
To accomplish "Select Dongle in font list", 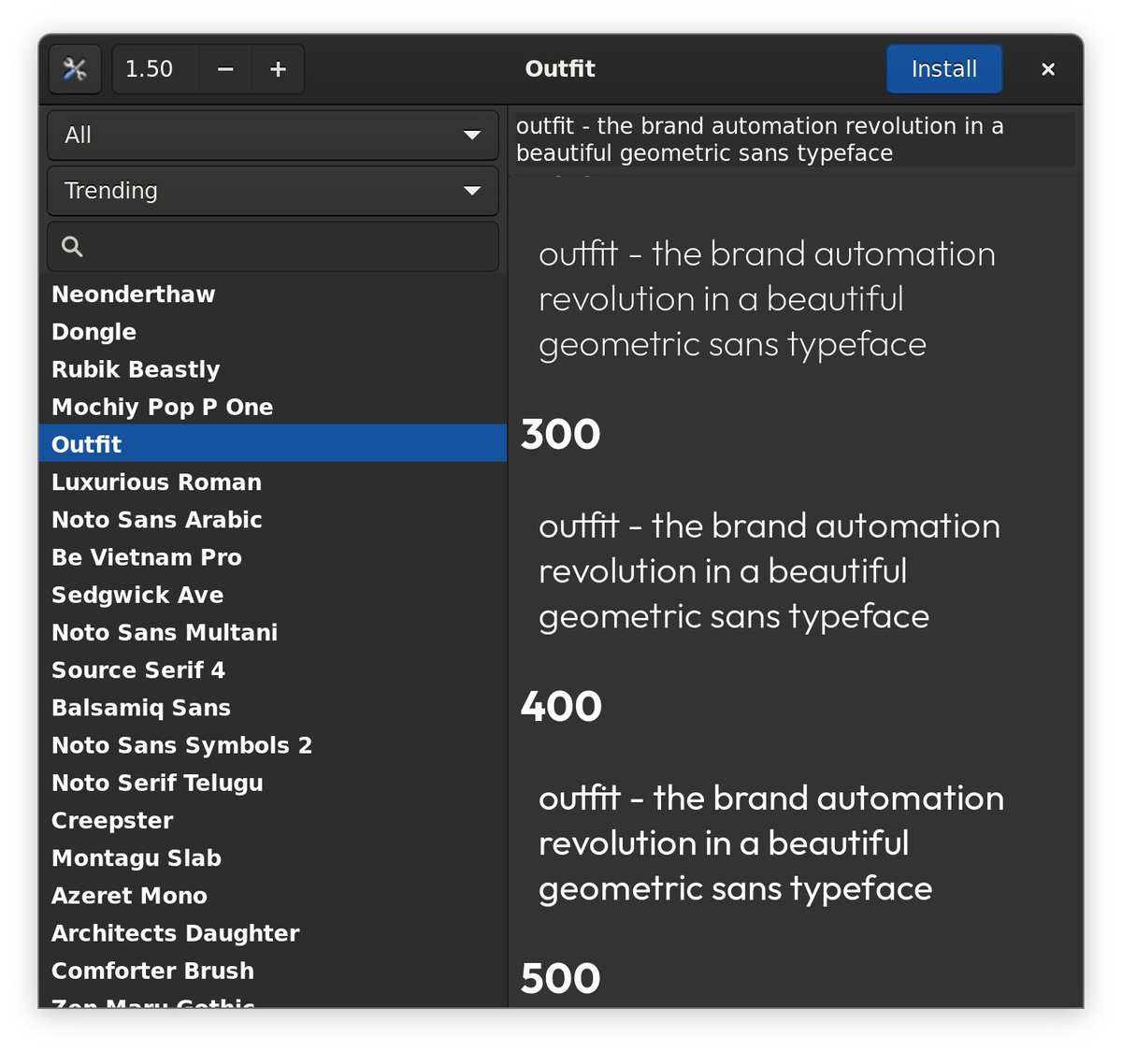I will [x=273, y=332].
